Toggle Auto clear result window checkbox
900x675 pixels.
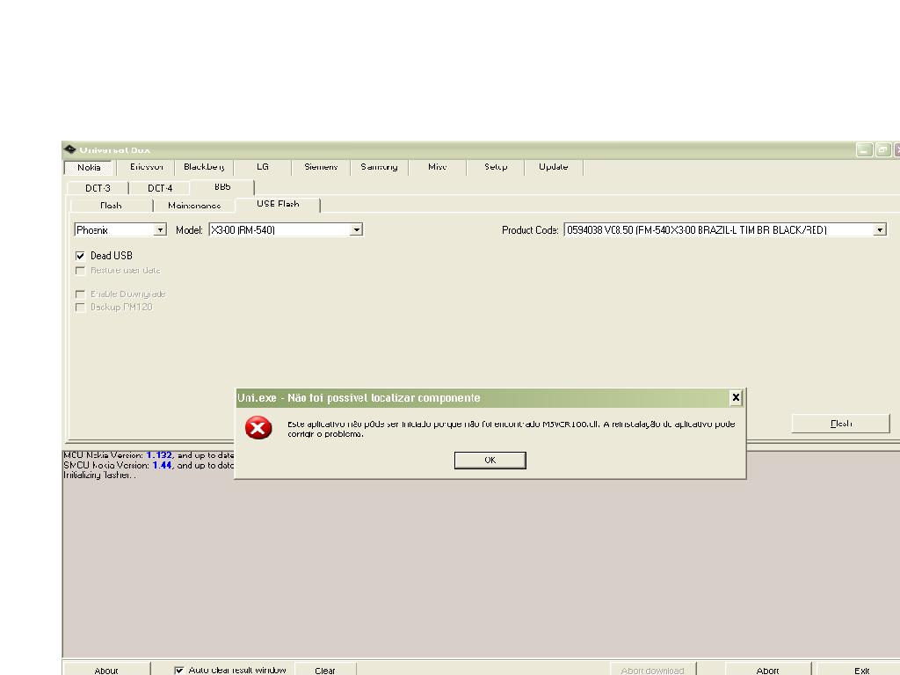pos(179,671)
